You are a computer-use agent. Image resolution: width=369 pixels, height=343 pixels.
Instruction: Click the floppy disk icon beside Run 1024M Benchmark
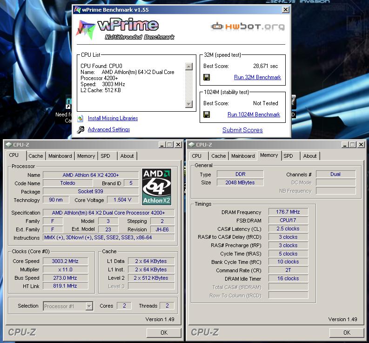(x=207, y=114)
